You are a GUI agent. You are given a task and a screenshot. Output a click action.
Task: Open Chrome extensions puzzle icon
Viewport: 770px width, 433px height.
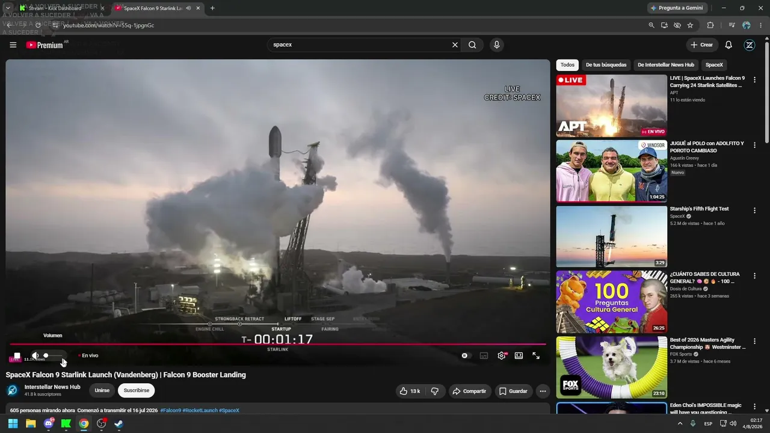click(x=710, y=25)
